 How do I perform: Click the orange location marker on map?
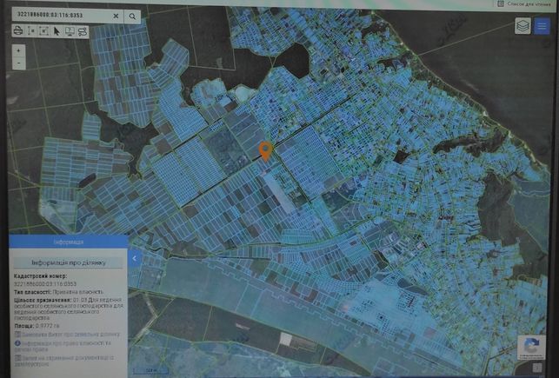[x=265, y=151]
